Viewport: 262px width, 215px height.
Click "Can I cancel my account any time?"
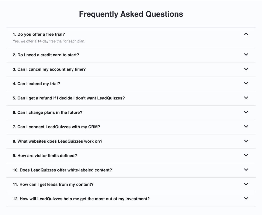coord(49,69)
